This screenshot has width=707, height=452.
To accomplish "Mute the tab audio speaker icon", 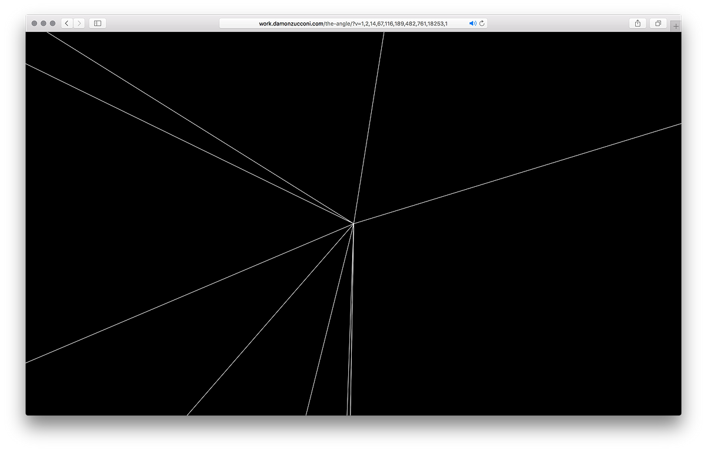I will click(x=473, y=24).
